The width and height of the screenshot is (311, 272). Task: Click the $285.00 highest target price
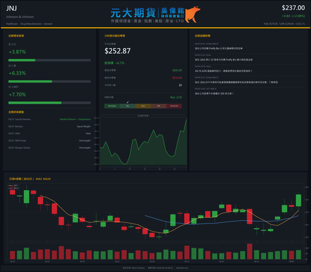(x=177, y=70)
